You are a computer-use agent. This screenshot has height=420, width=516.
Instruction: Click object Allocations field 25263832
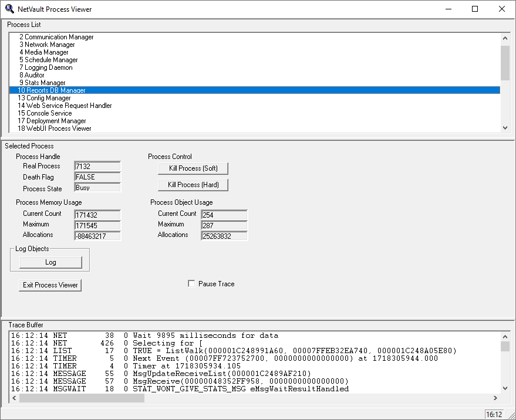click(224, 236)
